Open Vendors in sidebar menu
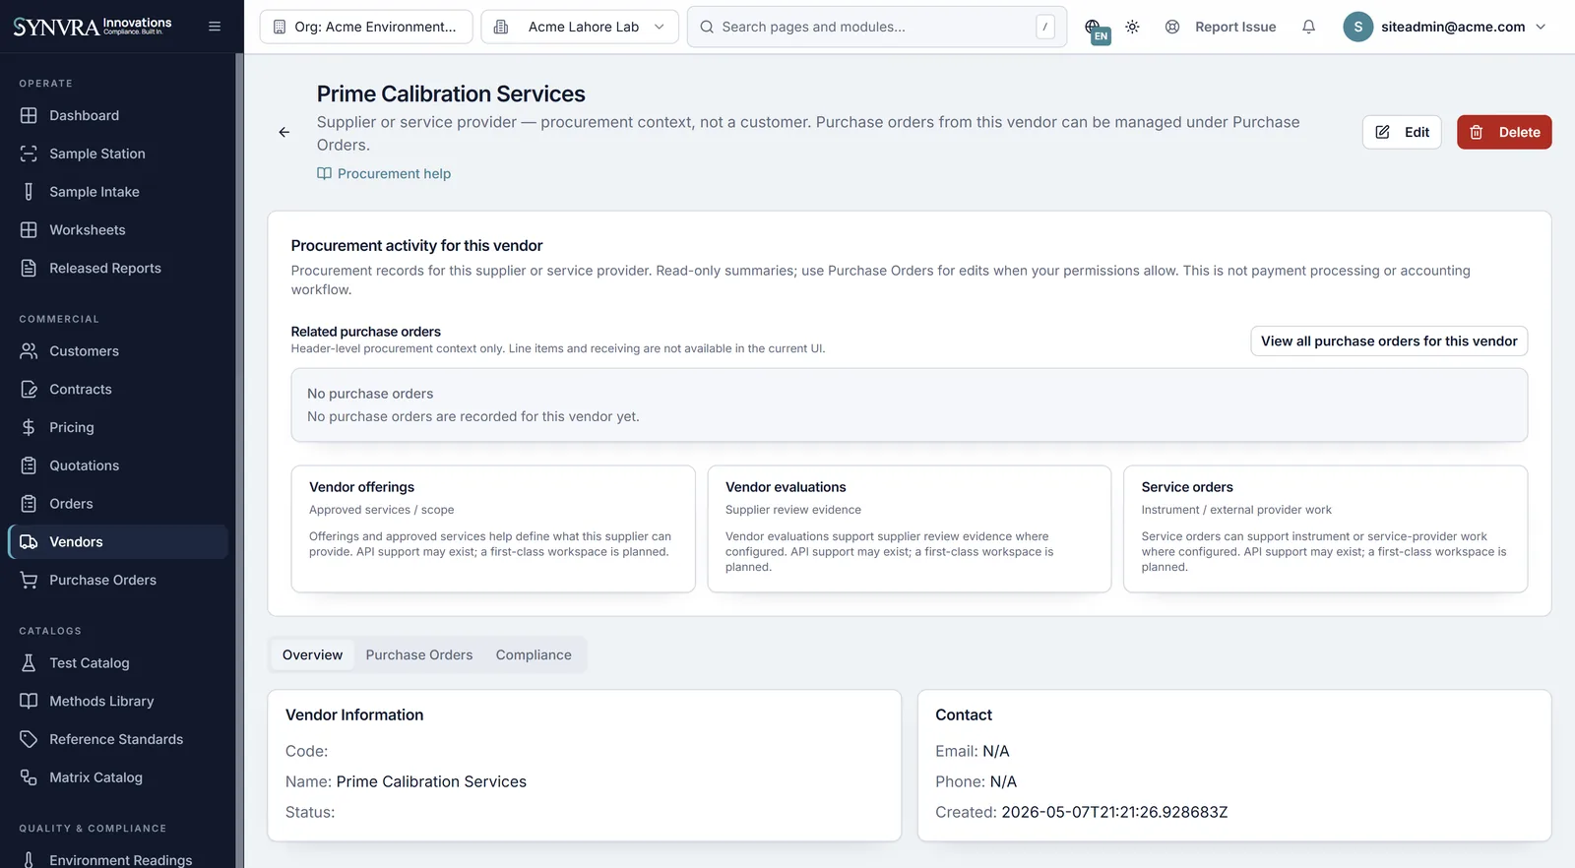The width and height of the screenshot is (1575, 868). click(x=118, y=542)
